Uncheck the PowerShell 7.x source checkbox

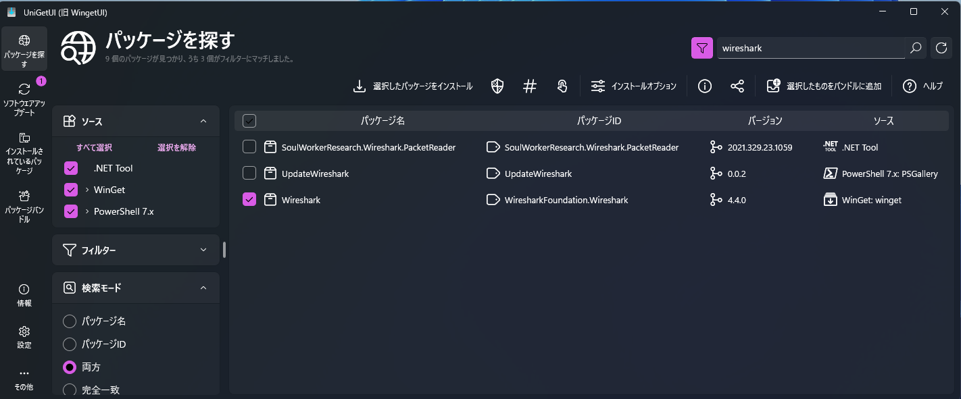71,211
